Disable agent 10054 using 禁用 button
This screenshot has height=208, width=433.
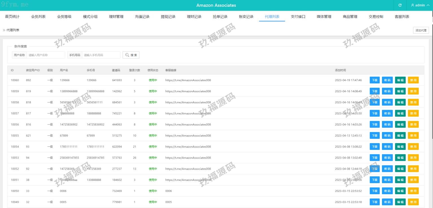(413, 147)
